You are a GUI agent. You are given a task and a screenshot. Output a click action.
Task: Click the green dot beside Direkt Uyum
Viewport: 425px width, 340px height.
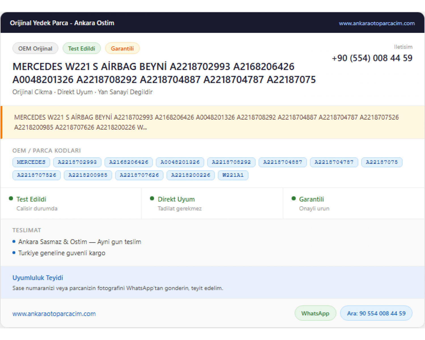[152, 199]
